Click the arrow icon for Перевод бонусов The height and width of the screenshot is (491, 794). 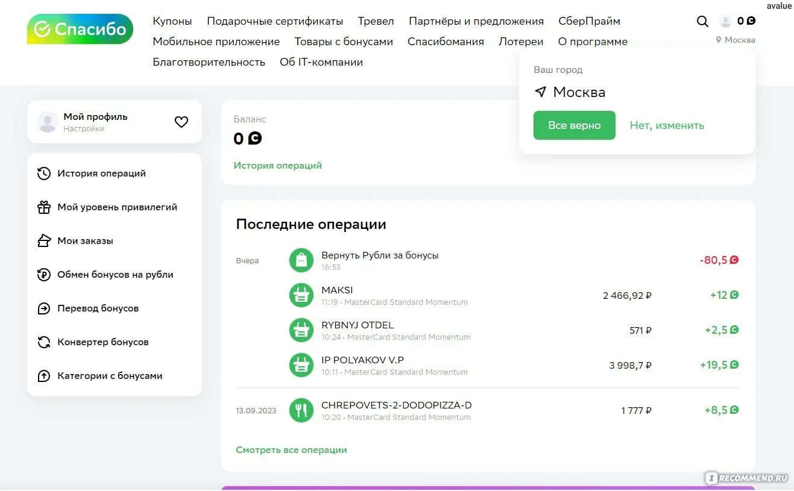pos(44,308)
